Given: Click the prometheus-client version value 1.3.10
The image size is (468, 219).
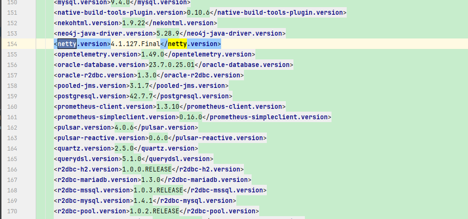Looking at the screenshot, I should (x=168, y=107).
